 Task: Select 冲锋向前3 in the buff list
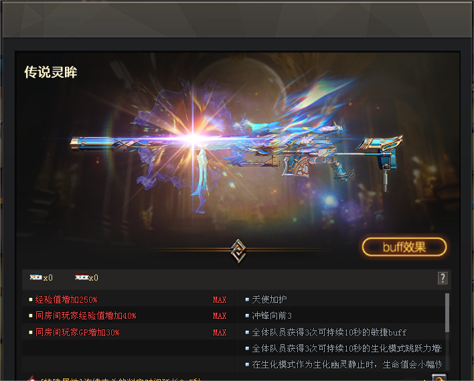(271, 316)
